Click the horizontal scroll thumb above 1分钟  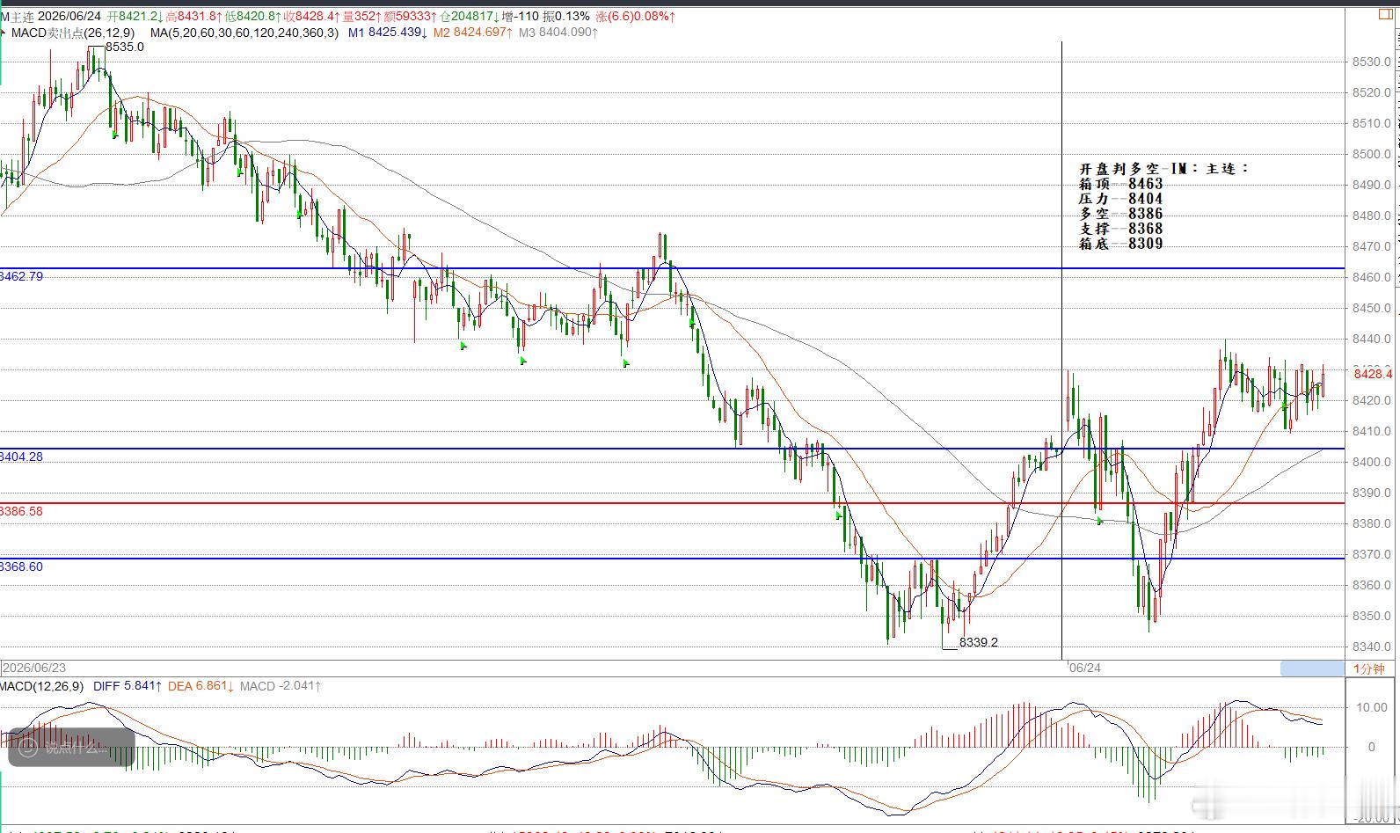[x=1312, y=669]
